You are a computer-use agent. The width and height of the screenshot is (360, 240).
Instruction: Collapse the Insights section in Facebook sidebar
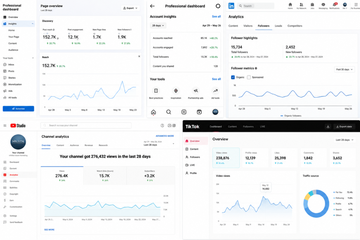(x=32, y=24)
